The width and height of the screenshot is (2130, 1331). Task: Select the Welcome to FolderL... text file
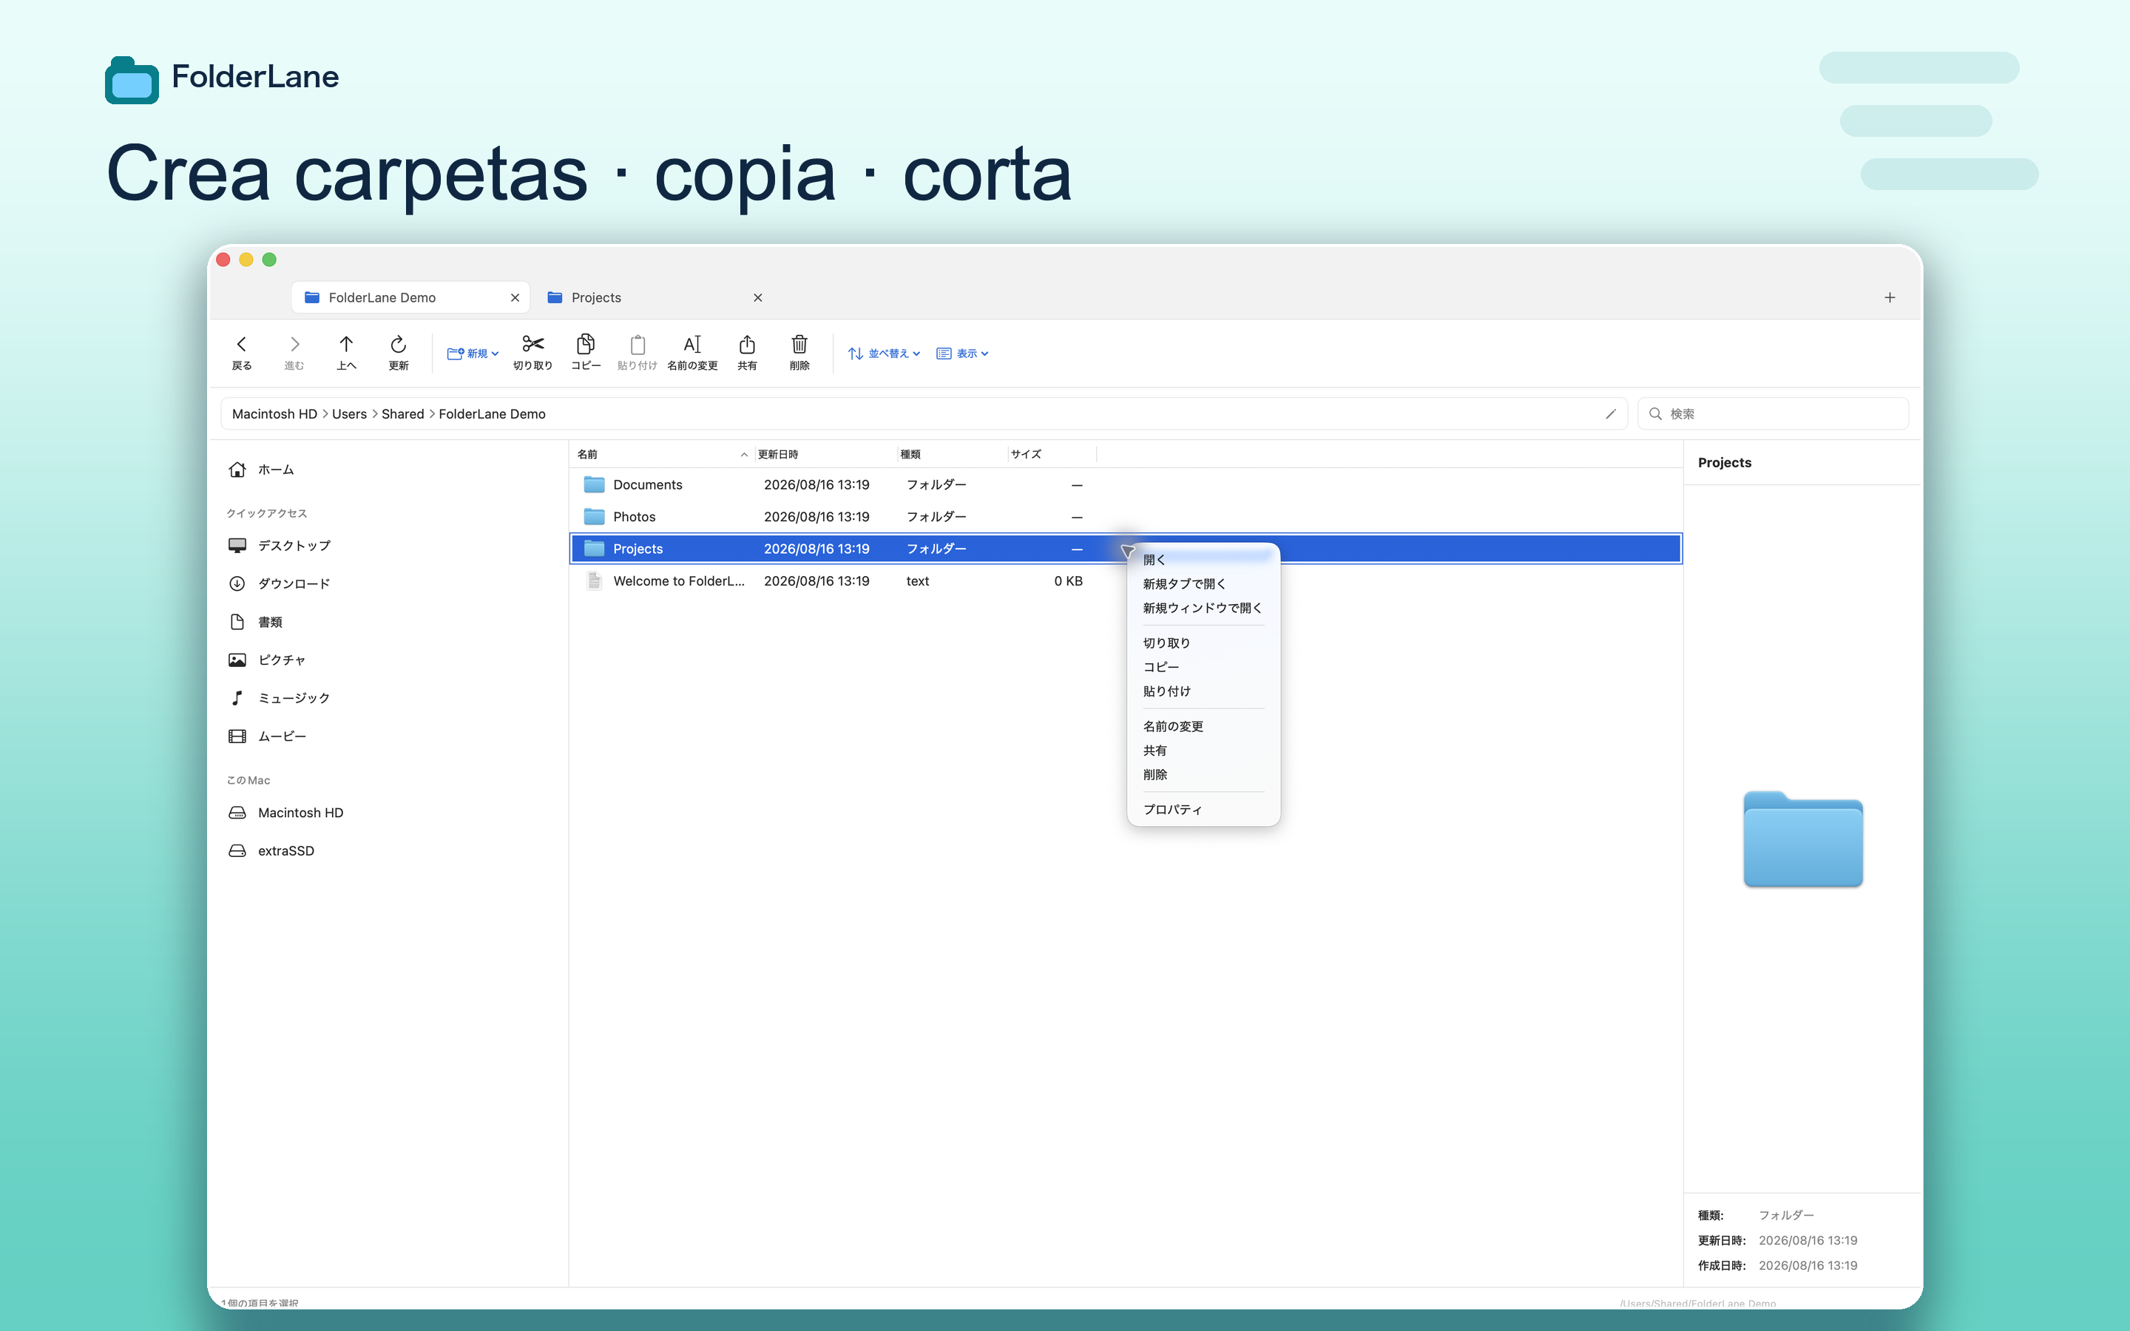pyautogui.click(x=1126, y=581)
